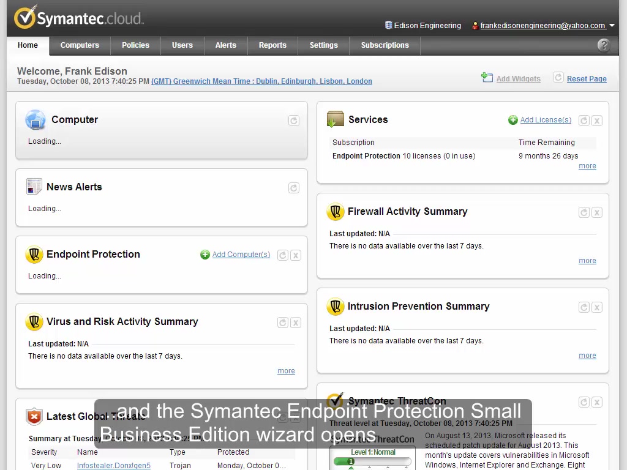Click the Endpoint Protection shield icon

click(34, 254)
